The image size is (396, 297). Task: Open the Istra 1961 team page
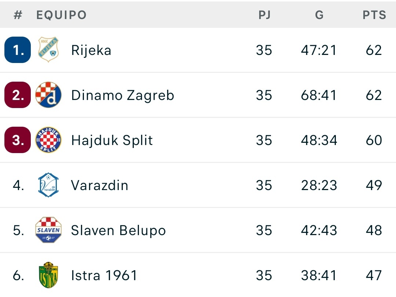pos(104,275)
